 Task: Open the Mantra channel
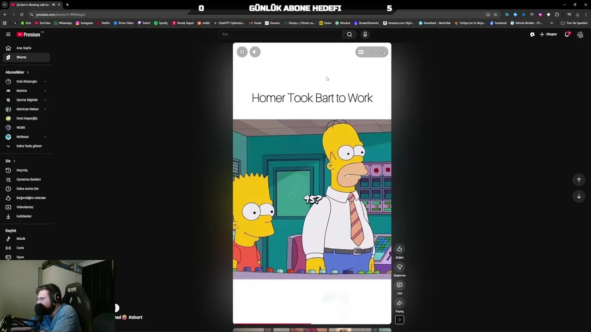pyautogui.click(x=25, y=91)
